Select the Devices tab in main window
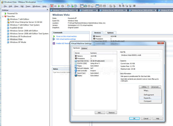Screen dimensions: 173x126 pos(98,33)
